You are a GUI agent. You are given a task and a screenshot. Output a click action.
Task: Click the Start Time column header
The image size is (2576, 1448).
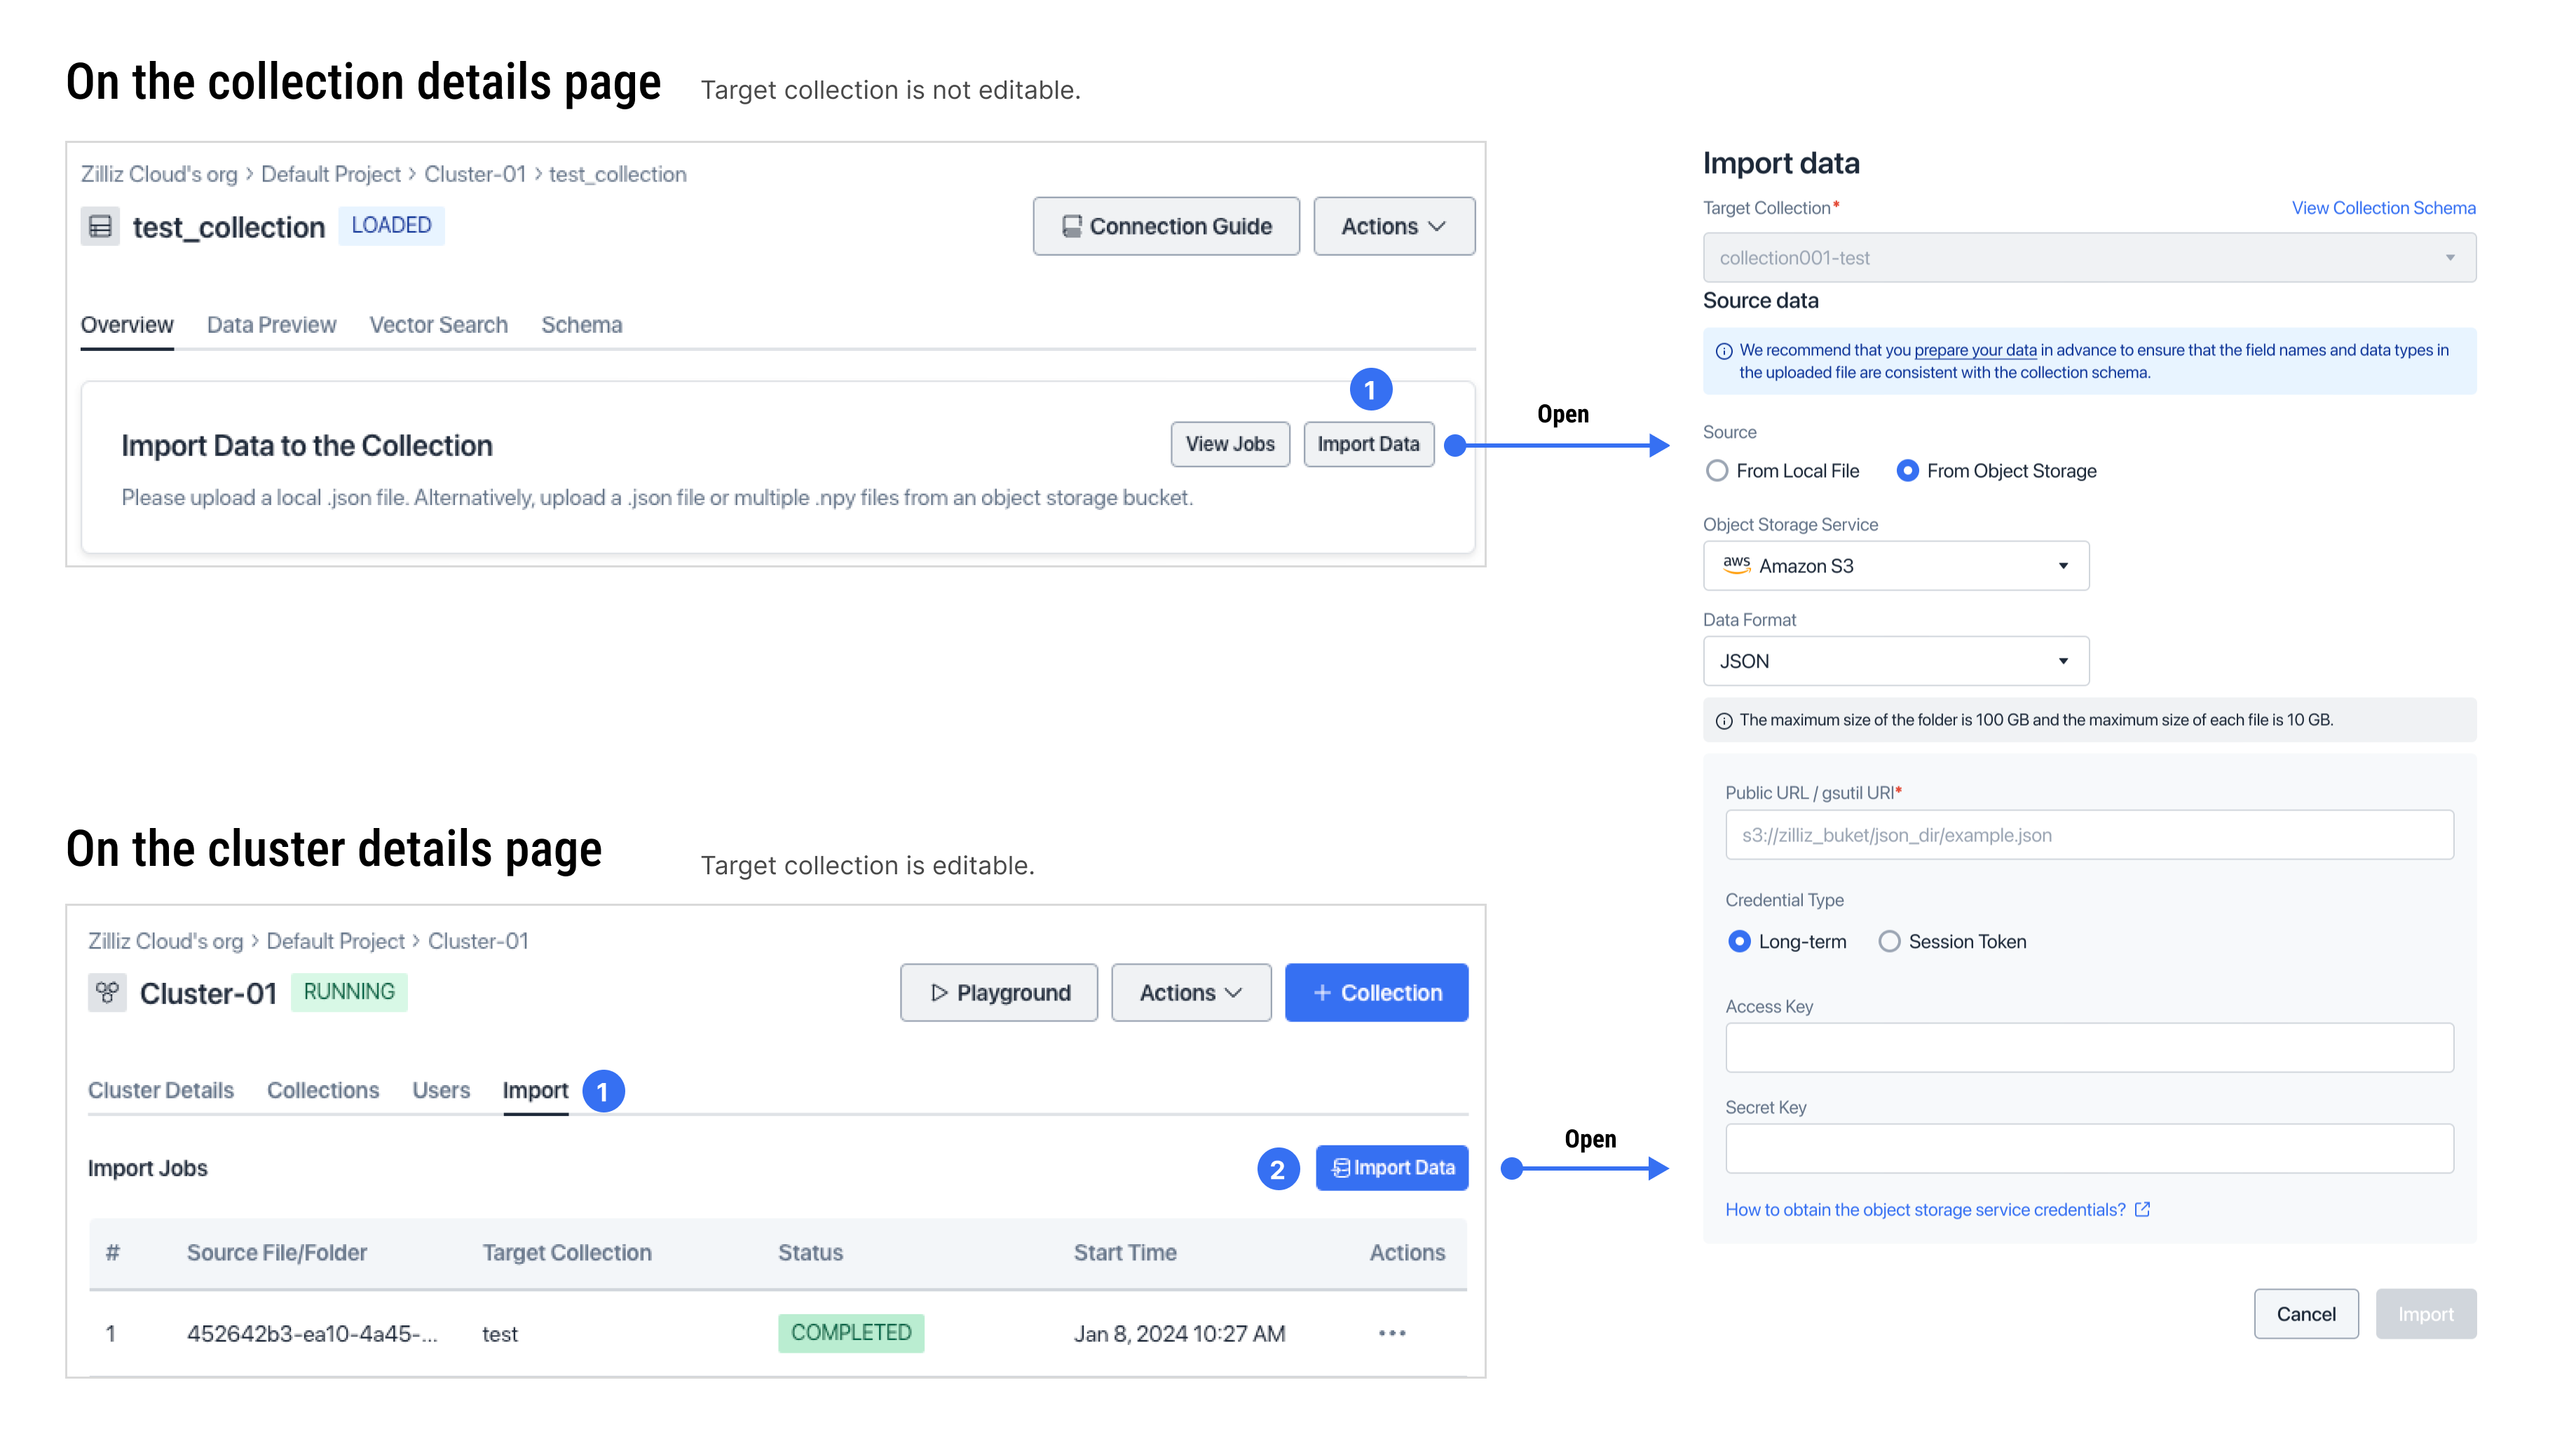(1125, 1252)
